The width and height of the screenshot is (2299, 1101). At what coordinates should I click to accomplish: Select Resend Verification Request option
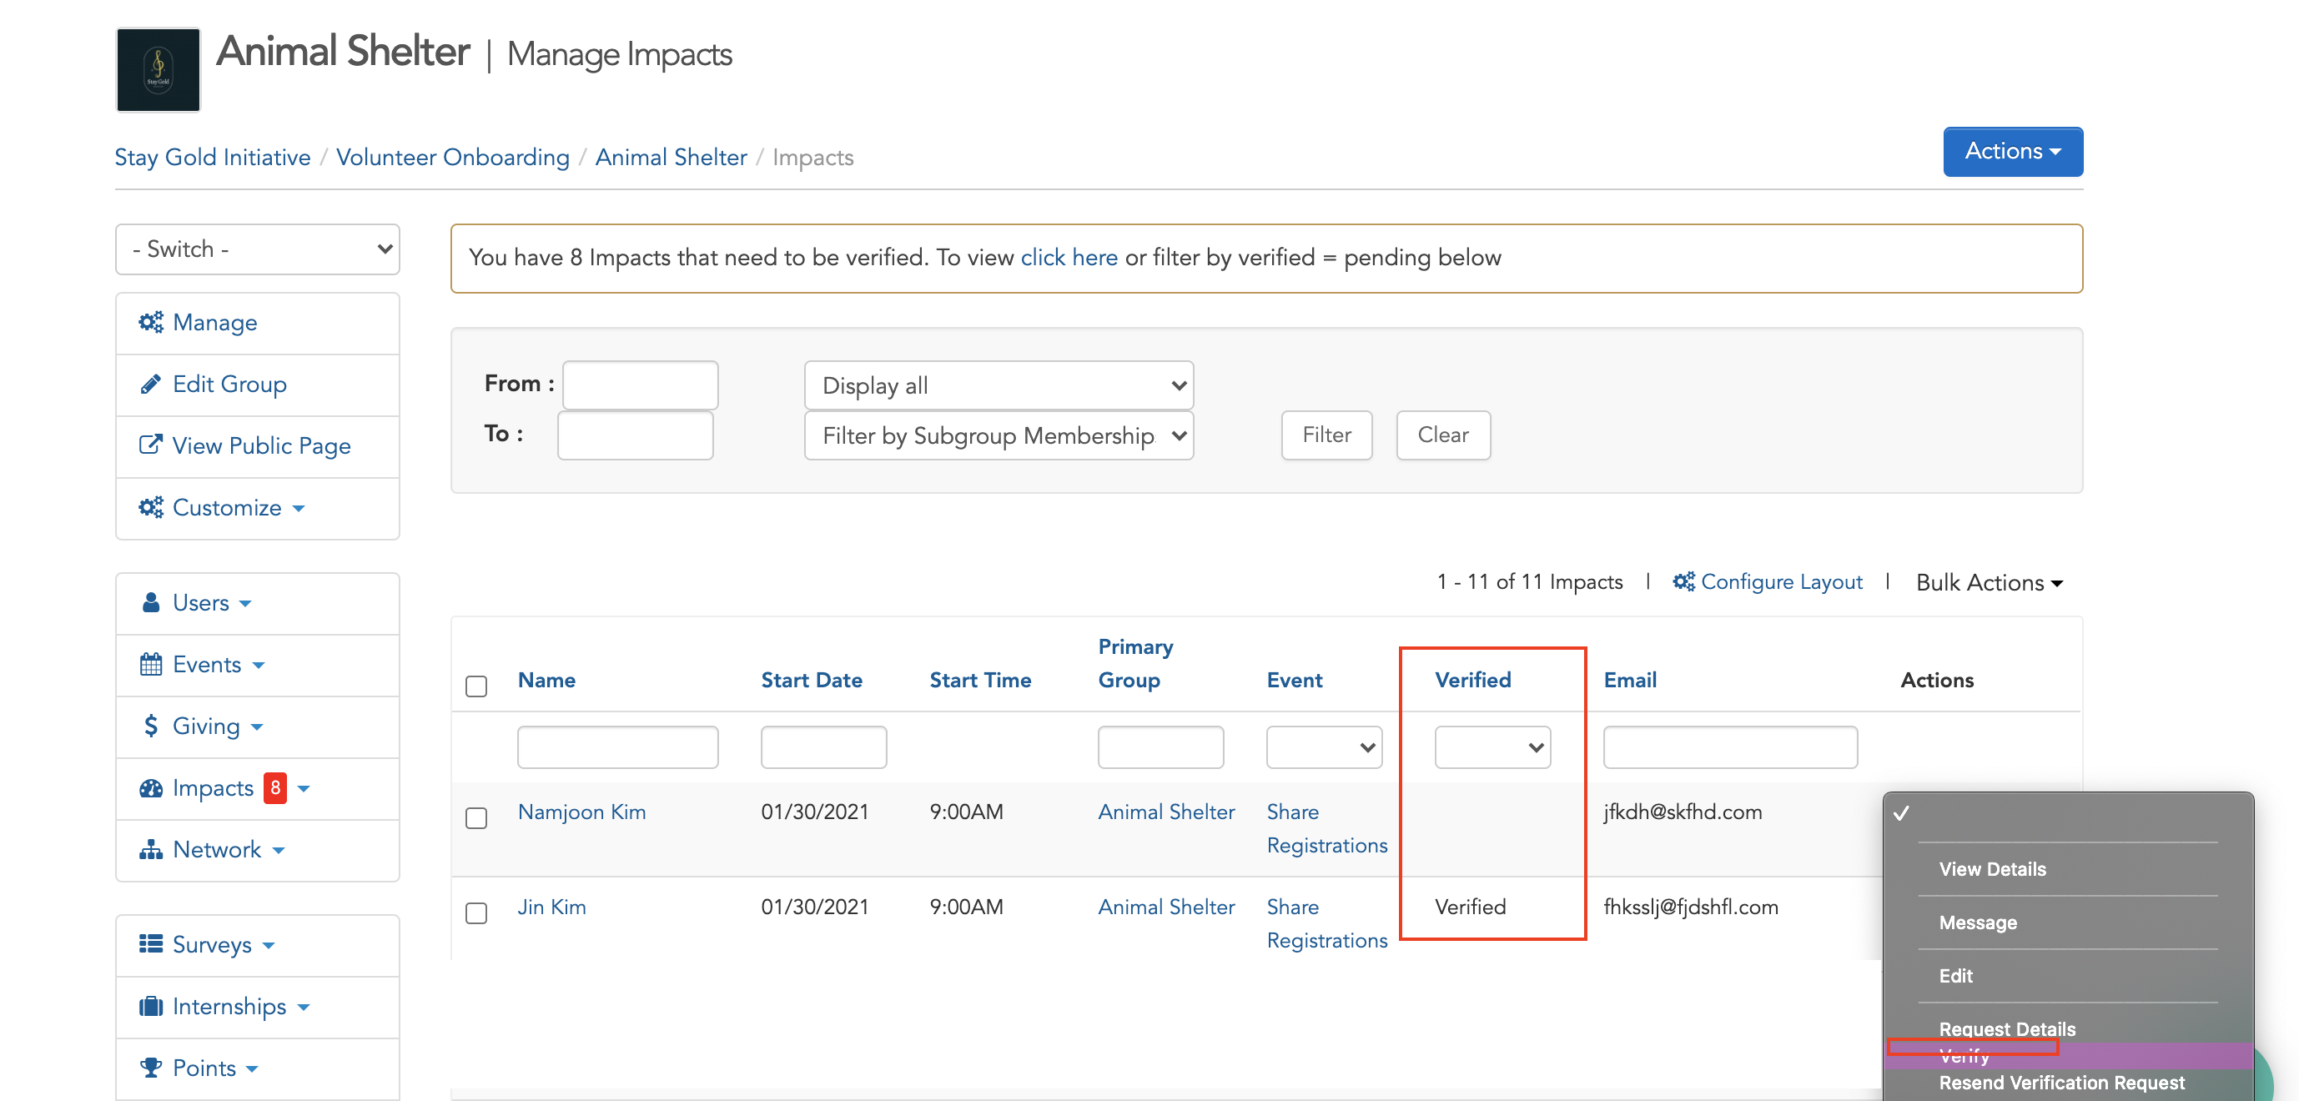[2061, 1083]
